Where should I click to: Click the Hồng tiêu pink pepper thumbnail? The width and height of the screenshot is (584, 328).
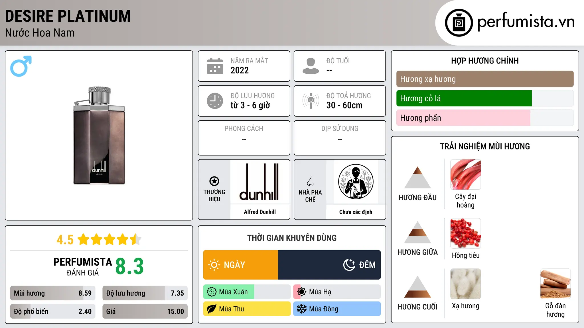point(466,233)
